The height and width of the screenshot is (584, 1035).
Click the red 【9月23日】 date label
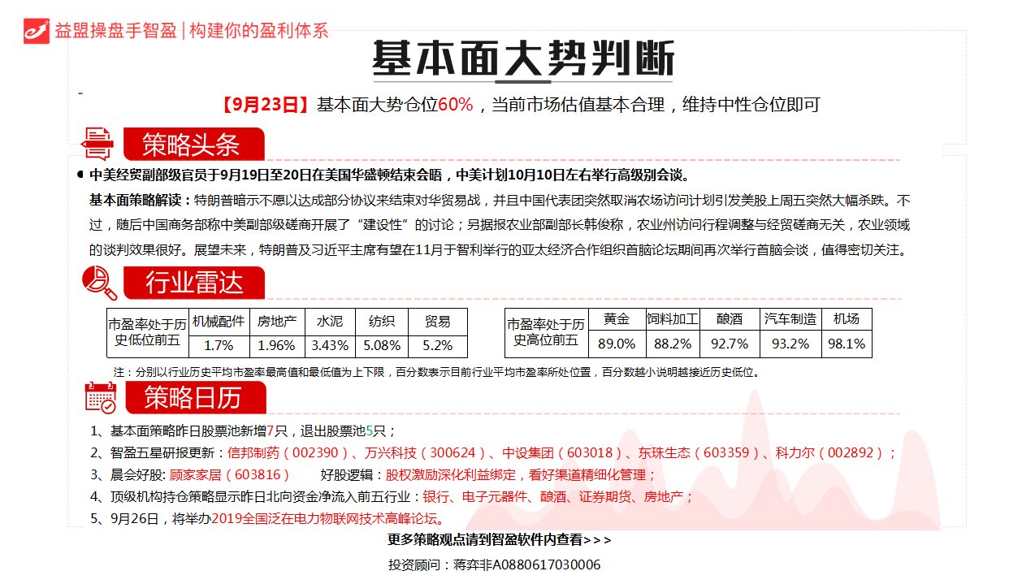point(265,105)
